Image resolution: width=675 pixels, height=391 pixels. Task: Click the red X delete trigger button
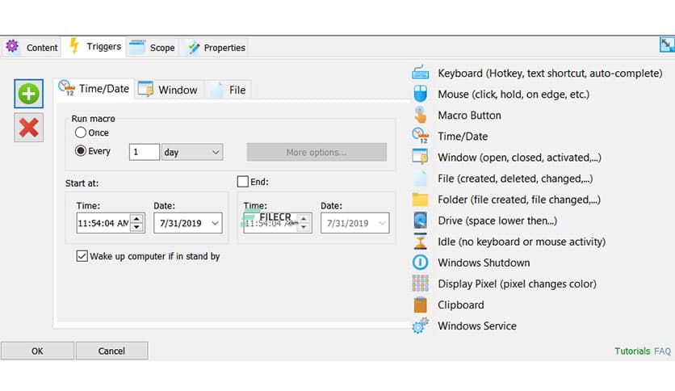tap(28, 128)
